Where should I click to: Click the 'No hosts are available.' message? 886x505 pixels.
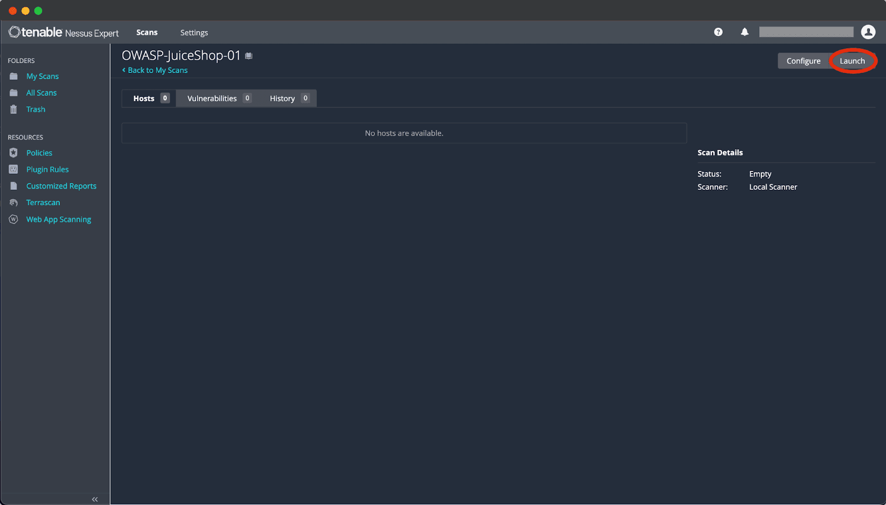coord(404,133)
